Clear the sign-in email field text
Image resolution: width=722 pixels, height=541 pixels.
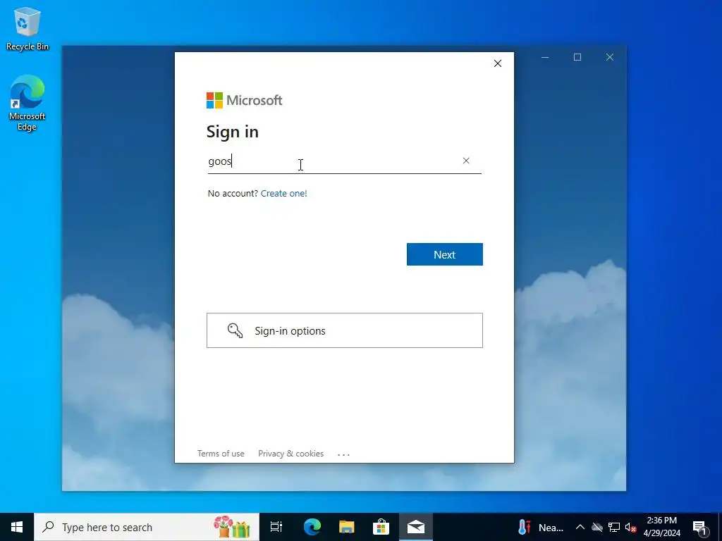tap(466, 161)
